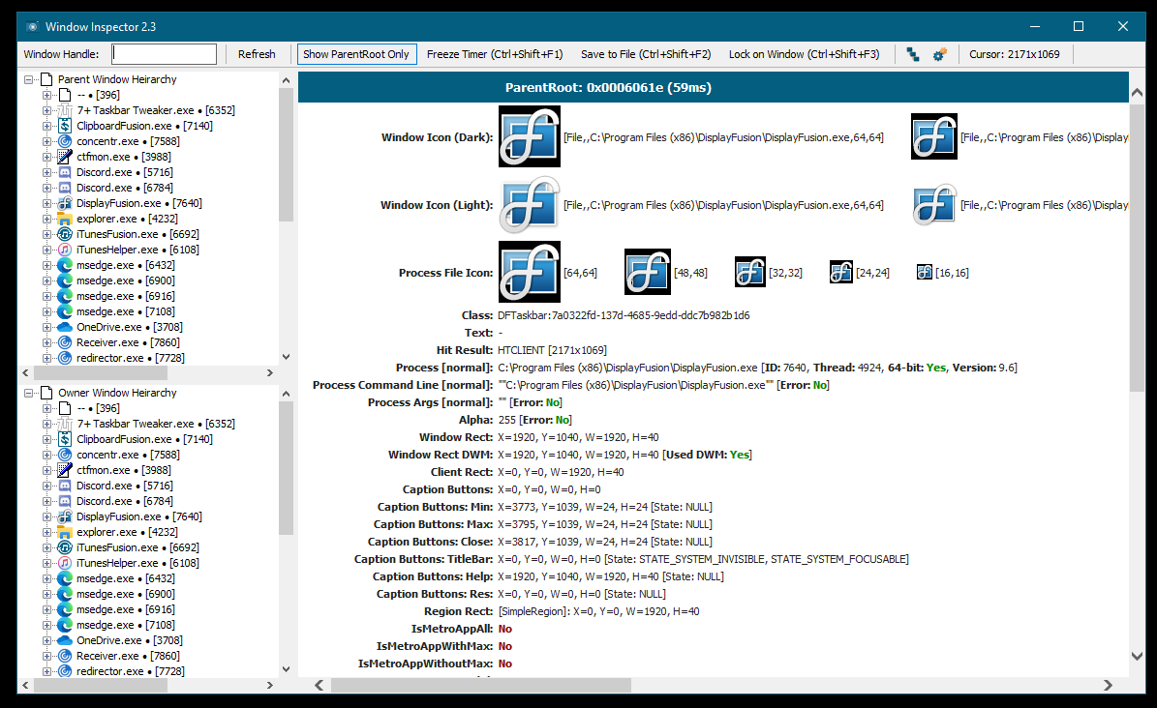Click OneDrive.exe cloud icon in Owner Window tree
Viewport: 1157px width, 708px height.
tap(65, 640)
